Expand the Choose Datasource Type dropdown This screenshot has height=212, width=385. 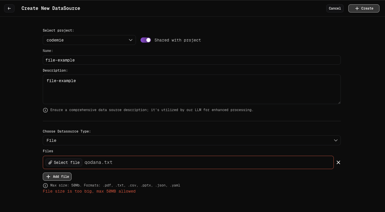coord(191,140)
